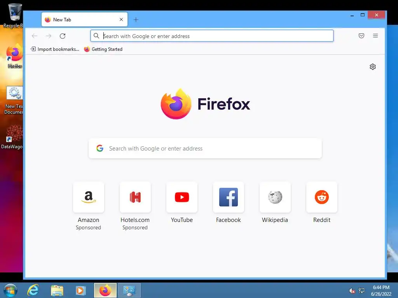This screenshot has height=298, width=398.
Task: Click the Google G logo in search box
Action: click(100, 148)
